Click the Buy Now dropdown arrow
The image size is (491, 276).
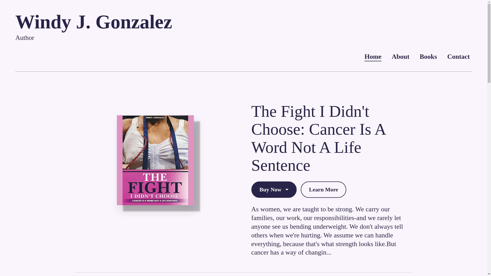287,190
